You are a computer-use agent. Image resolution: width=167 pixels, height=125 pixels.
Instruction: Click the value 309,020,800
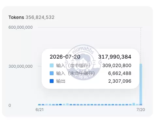pos(117,65)
